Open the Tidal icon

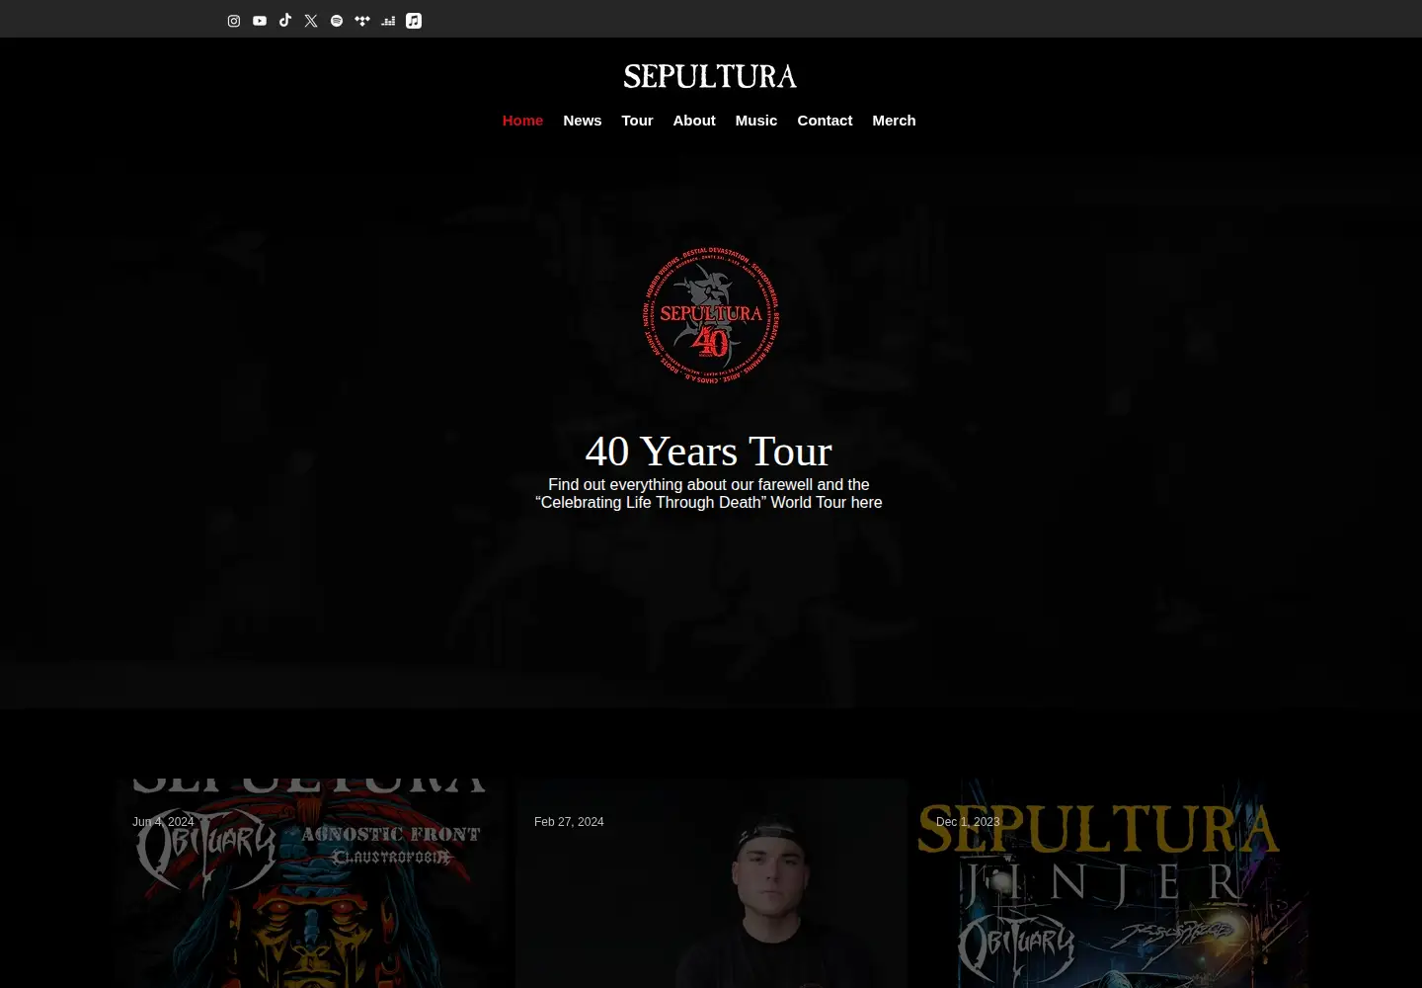tap(362, 21)
